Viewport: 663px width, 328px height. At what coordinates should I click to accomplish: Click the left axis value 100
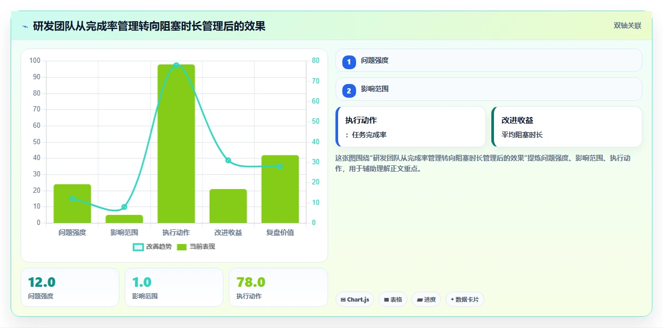pos(35,61)
